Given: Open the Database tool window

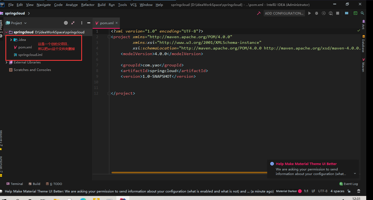Looking at the screenshot, I should [x=363, y=44].
